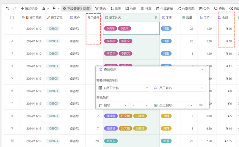Click the 分组 group tool
Image resolution: width=239 pixels, height=147 pixels.
tap(131, 9)
